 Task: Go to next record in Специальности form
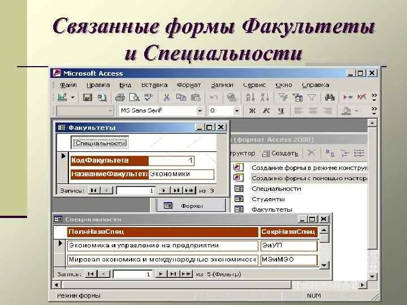coord(161,274)
